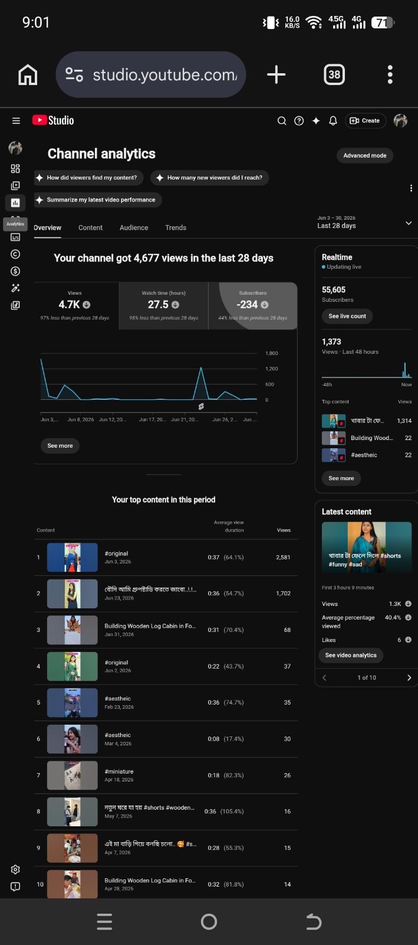Click the sparkle Ask Studio icon in header
The width and height of the screenshot is (418, 945).
click(x=316, y=120)
